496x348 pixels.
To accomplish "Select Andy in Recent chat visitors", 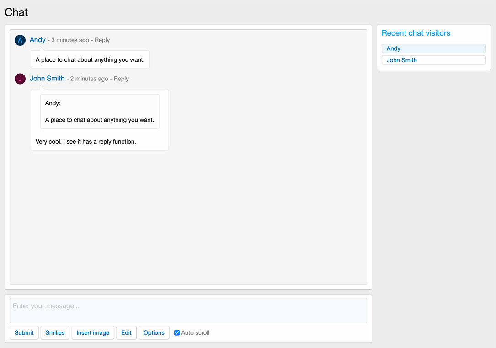I will pyautogui.click(x=433, y=48).
